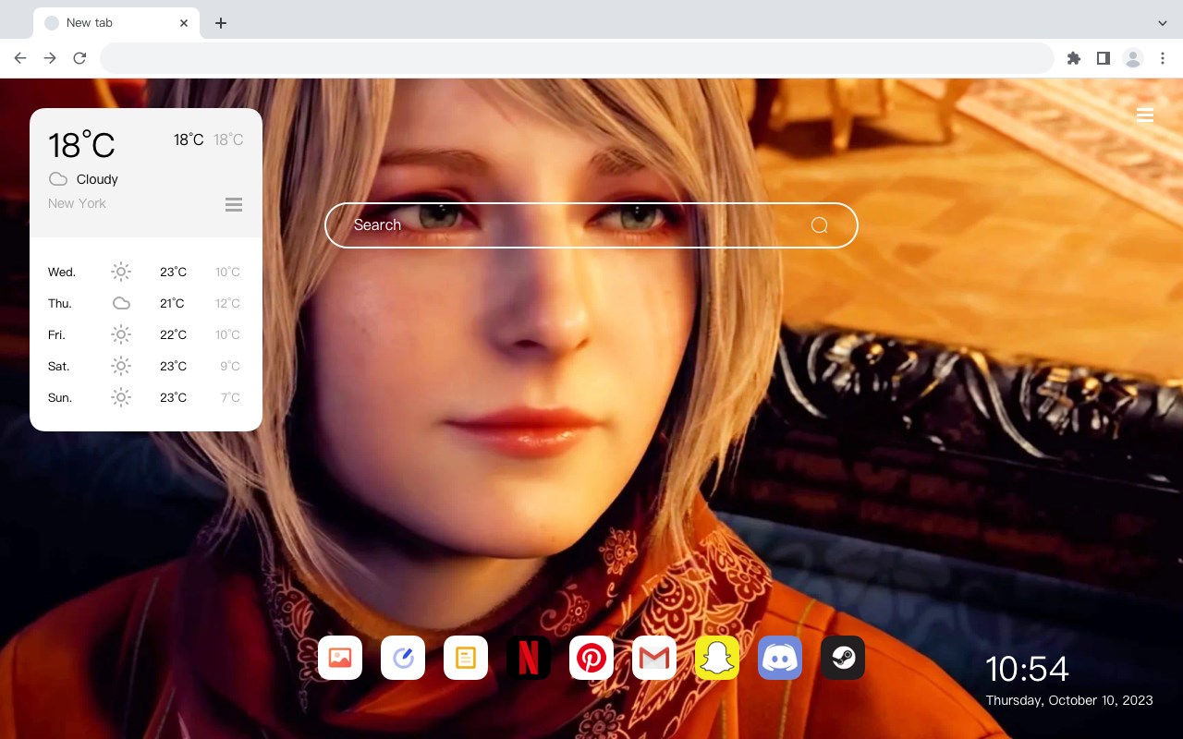Select the Sat. forecast day label
This screenshot has height=739, width=1183.
59,367
